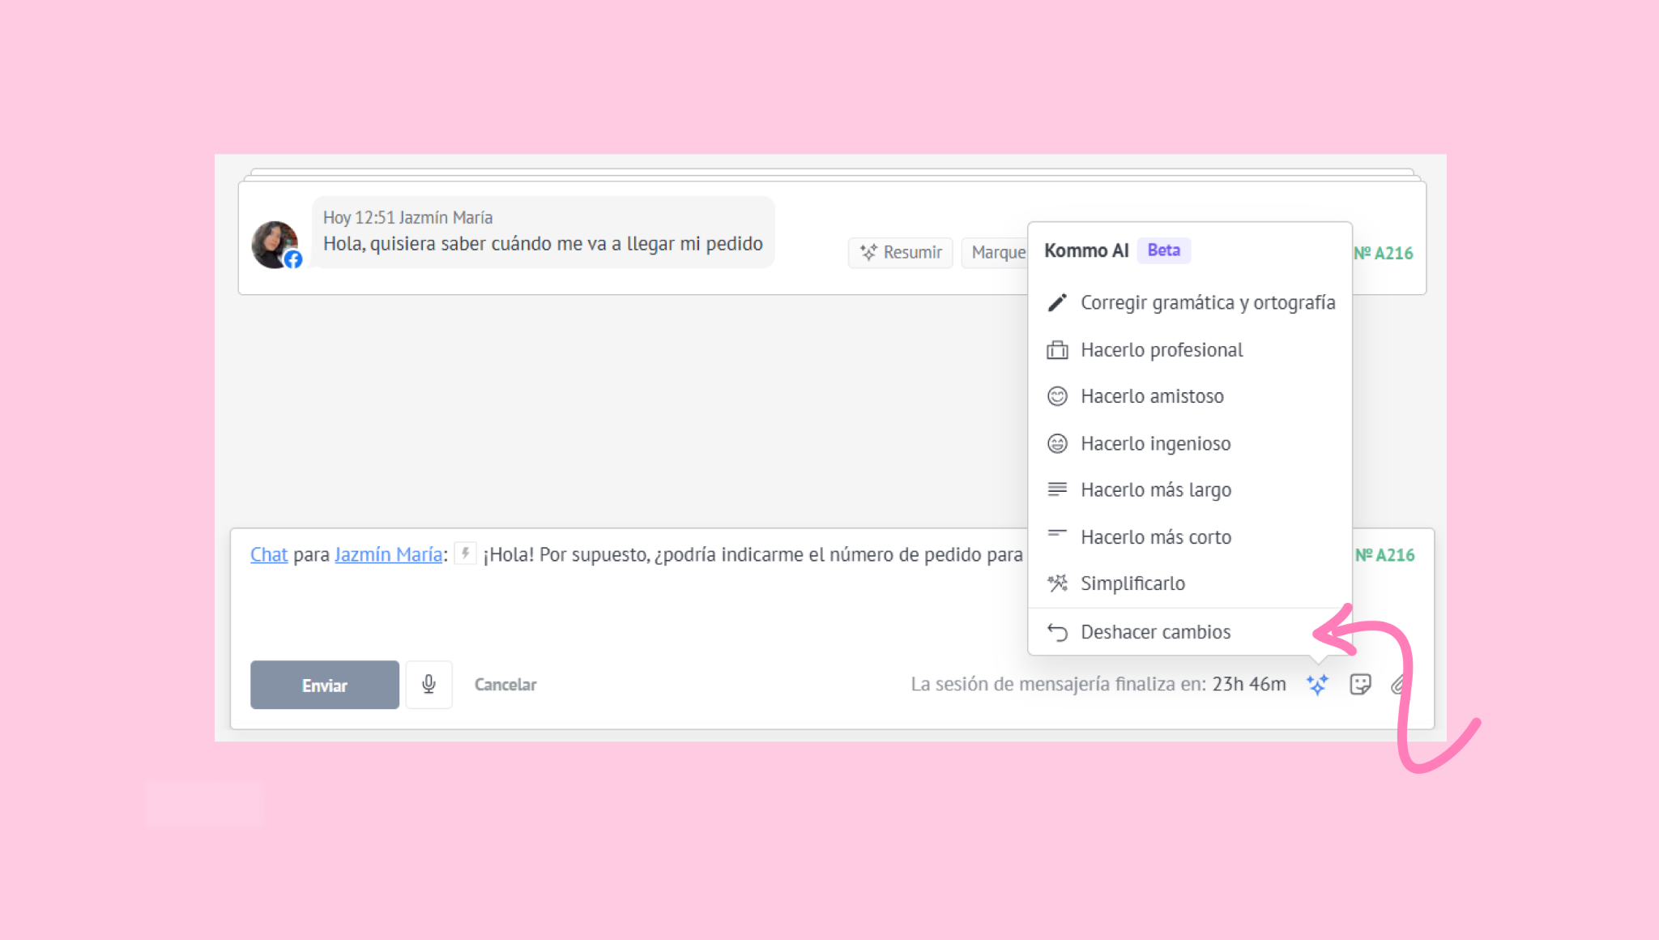Click the Jazmín María recipient link
The width and height of the screenshot is (1659, 940).
[x=388, y=554]
